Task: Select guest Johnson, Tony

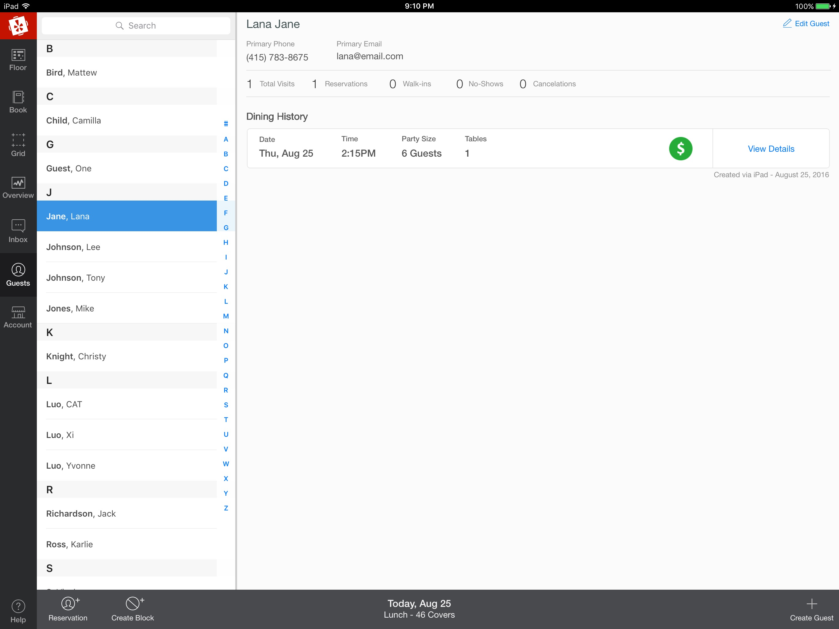Action: pyautogui.click(x=127, y=277)
